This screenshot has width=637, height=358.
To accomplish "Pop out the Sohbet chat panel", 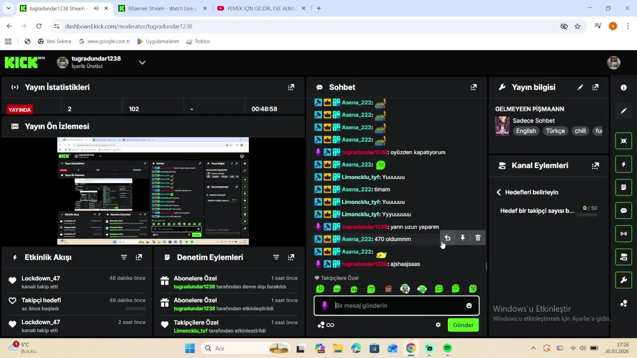I will [474, 88].
